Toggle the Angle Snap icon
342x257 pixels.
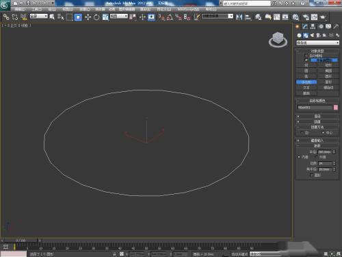(x=170, y=17)
